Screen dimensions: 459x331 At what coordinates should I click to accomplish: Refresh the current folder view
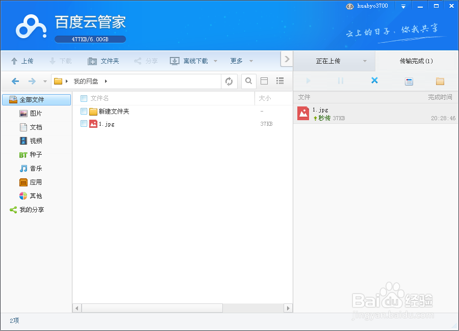tap(228, 81)
